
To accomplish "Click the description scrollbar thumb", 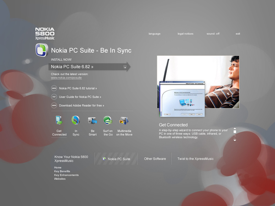I will point(235,131).
